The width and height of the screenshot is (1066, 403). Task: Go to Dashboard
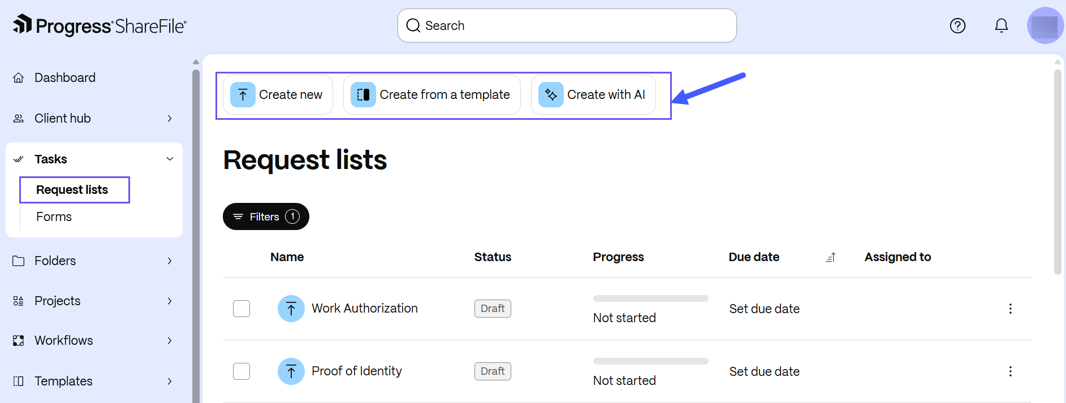[x=65, y=78]
